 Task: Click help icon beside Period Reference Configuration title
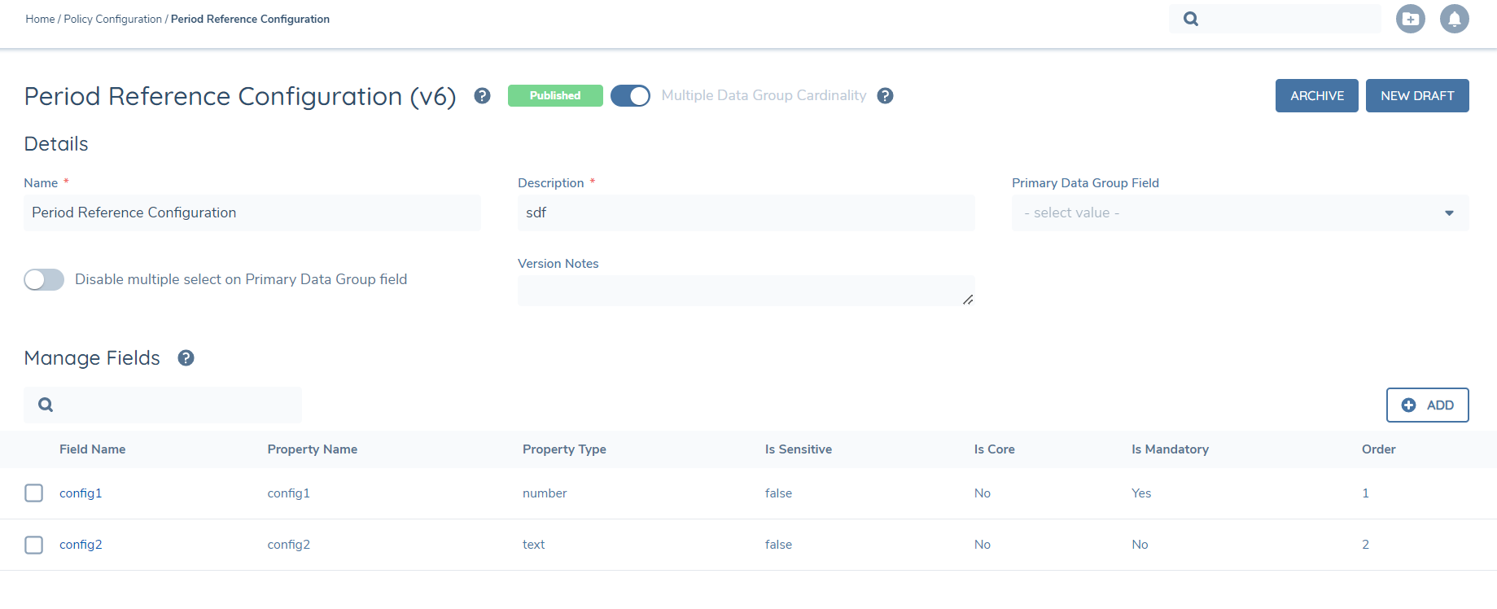pos(482,96)
